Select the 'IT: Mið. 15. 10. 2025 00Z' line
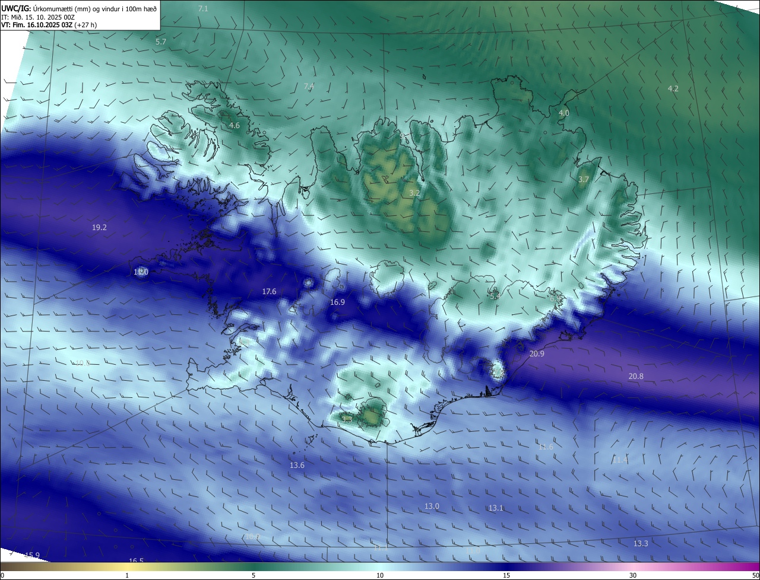 pos(38,17)
